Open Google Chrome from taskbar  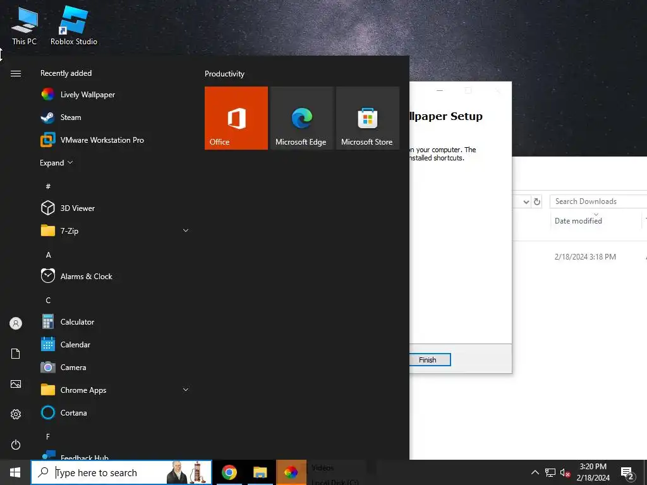tap(229, 472)
